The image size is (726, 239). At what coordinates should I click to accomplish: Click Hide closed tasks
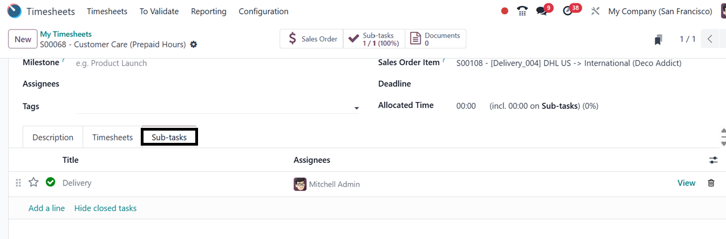pyautogui.click(x=105, y=208)
